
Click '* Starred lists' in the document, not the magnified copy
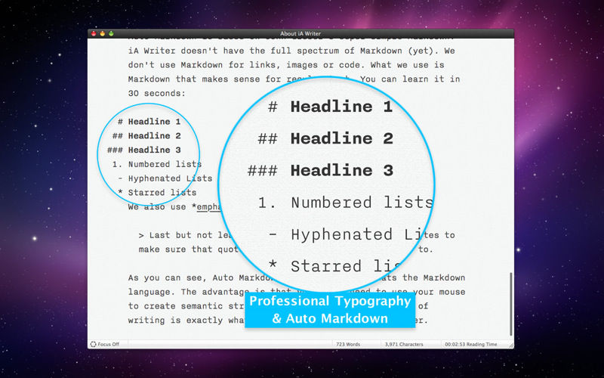click(x=157, y=193)
